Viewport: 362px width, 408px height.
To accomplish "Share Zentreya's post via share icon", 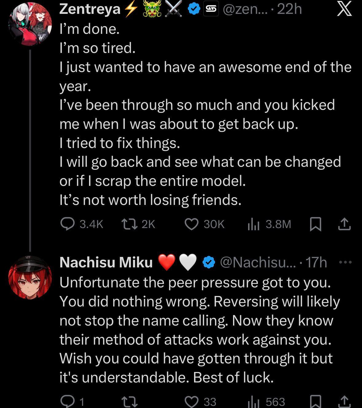I will (x=344, y=224).
